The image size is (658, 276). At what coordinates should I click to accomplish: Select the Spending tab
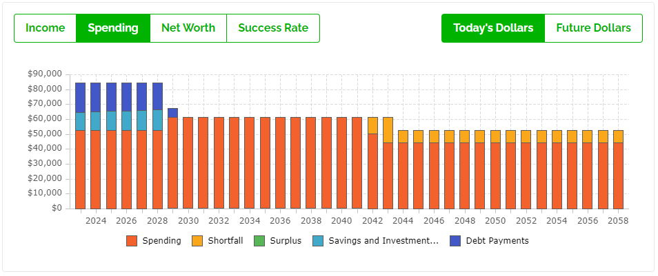tap(113, 28)
